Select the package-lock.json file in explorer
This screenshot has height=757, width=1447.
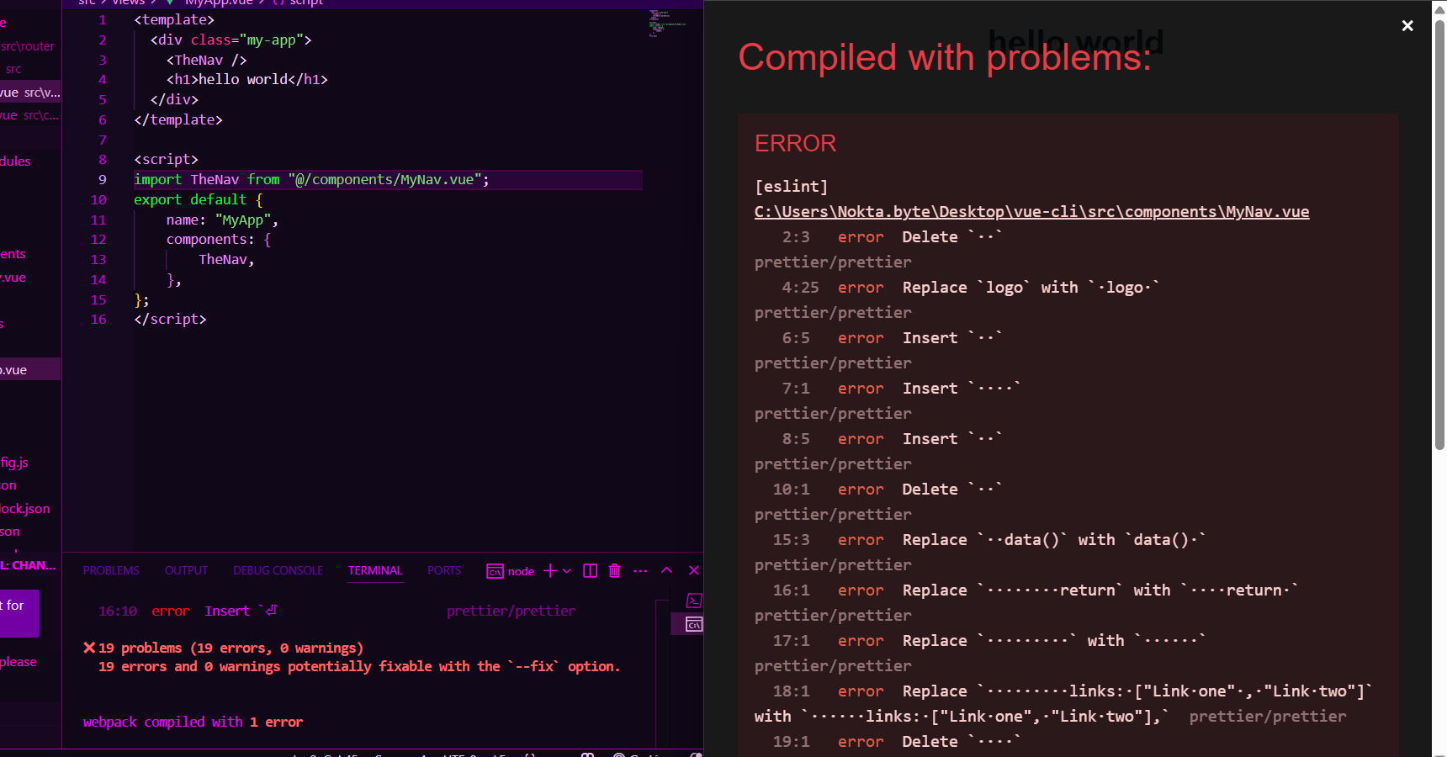click(x=25, y=509)
